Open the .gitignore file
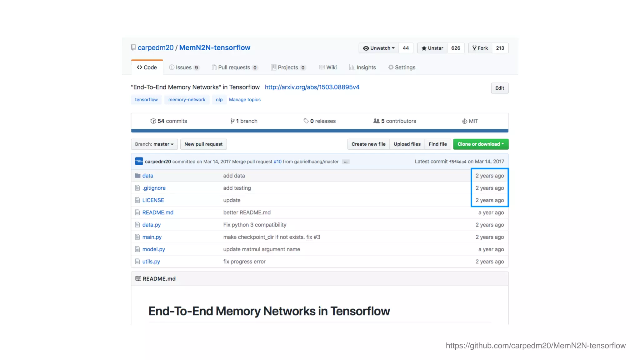640x360 pixels. (154, 188)
